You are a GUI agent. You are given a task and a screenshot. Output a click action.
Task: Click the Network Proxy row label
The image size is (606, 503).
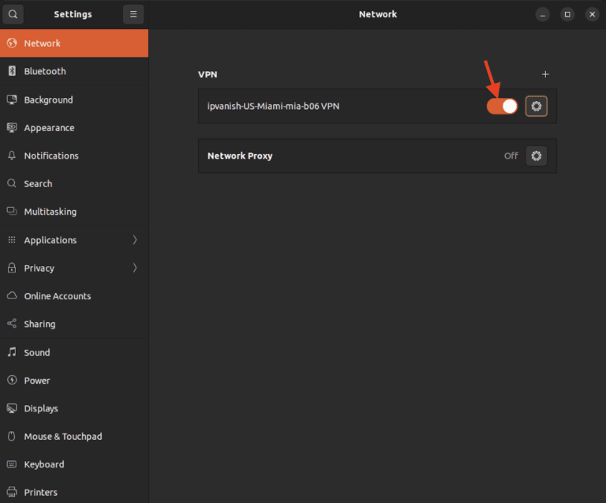tap(240, 156)
